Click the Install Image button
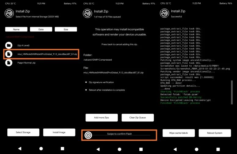Screen dimensions: 237x154 coord(59,132)
